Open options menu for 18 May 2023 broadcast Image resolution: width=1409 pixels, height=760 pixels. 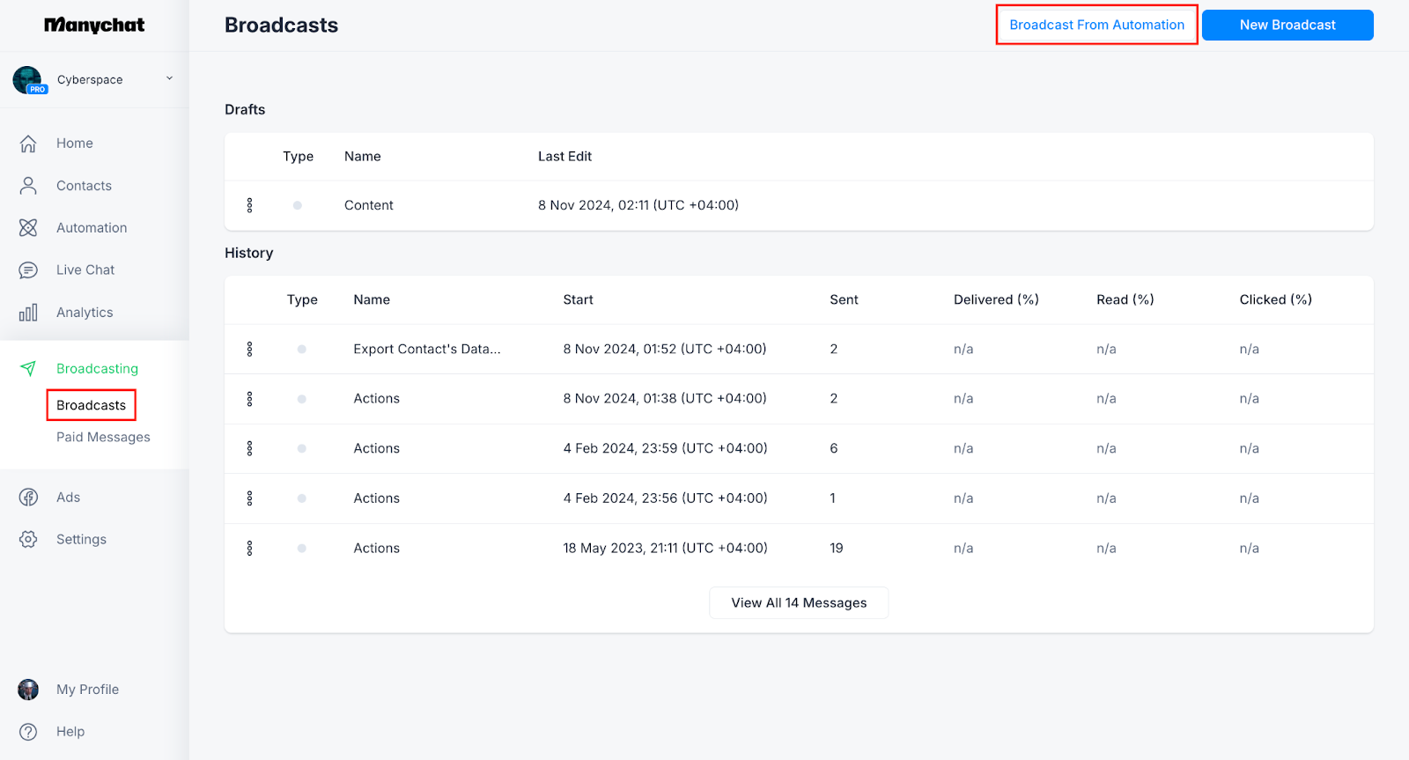pyautogui.click(x=249, y=549)
